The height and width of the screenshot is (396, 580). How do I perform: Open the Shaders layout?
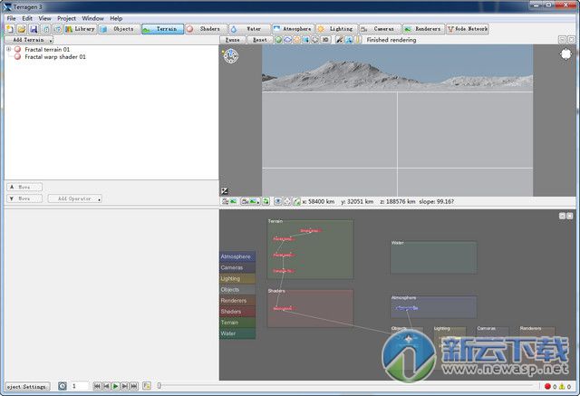[206, 29]
